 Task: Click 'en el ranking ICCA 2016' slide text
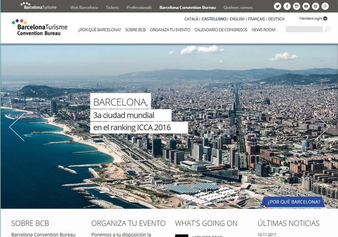(x=132, y=128)
